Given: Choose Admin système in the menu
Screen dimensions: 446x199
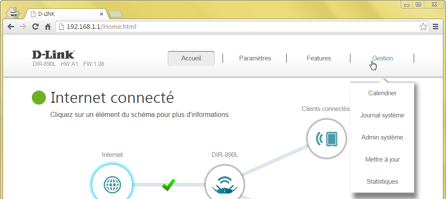Looking at the screenshot, I should (382, 137).
